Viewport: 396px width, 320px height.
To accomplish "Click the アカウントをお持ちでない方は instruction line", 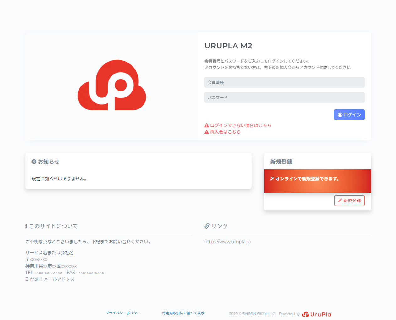I will pyautogui.click(x=279, y=67).
